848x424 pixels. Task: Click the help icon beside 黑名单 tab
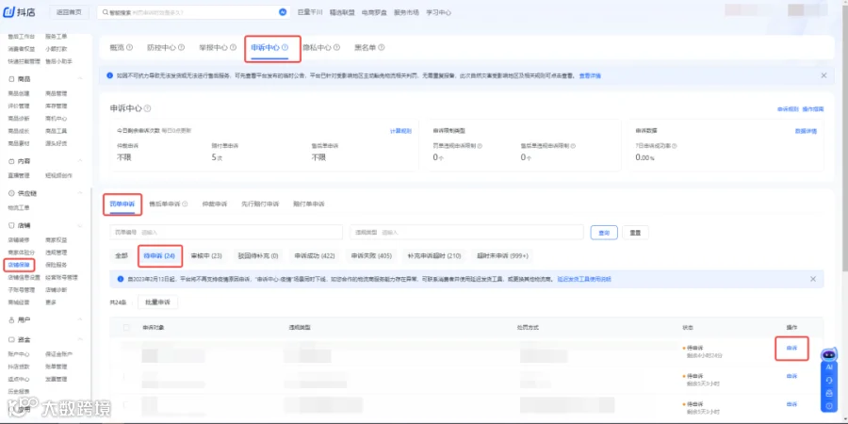[382, 48]
